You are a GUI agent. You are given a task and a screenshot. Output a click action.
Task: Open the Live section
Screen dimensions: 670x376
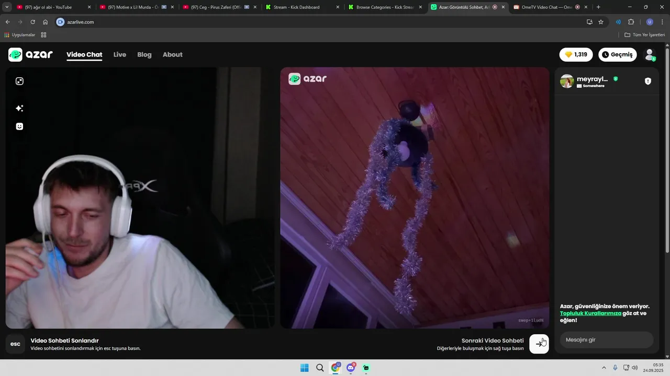[120, 54]
